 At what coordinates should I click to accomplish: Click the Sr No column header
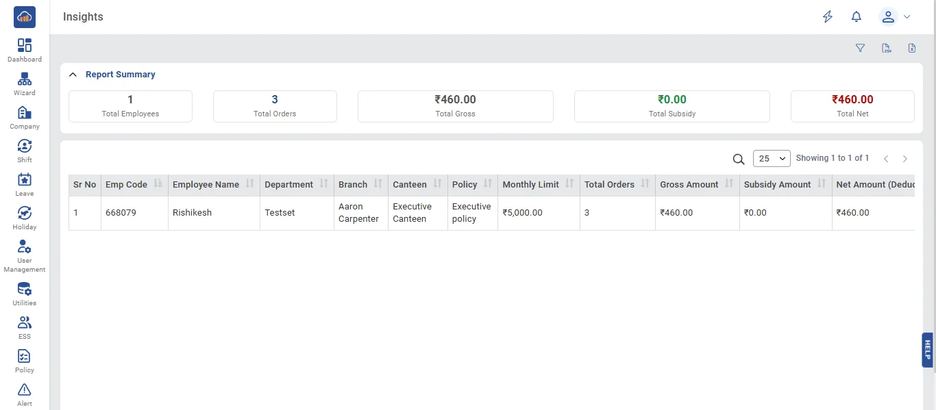coord(85,184)
